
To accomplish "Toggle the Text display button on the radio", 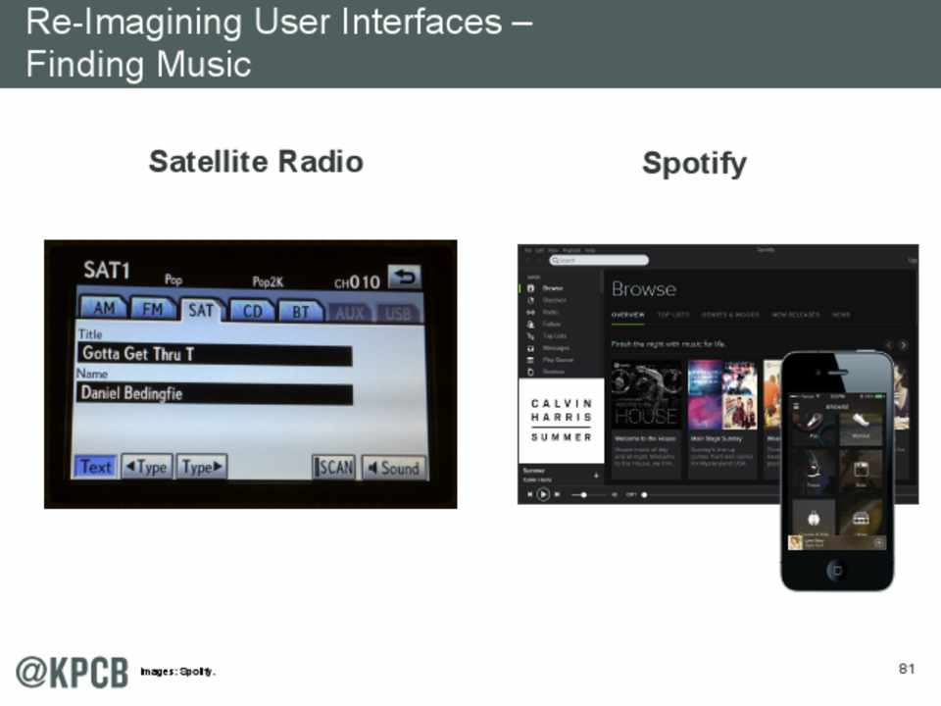I will tap(95, 467).
